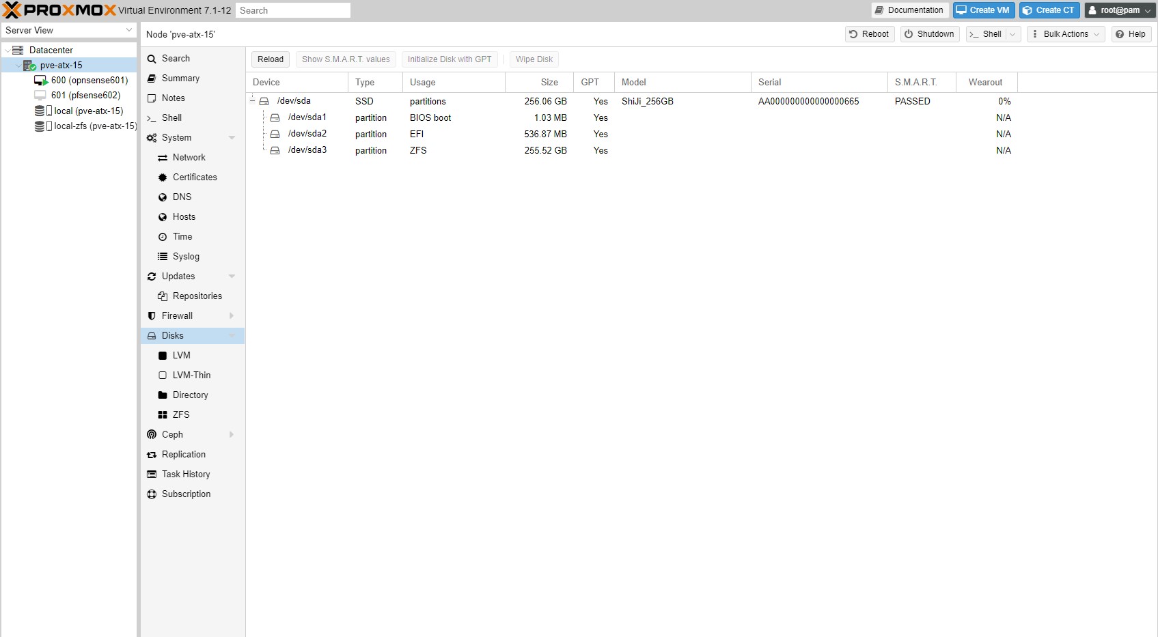Click the Reload button

(x=271, y=59)
